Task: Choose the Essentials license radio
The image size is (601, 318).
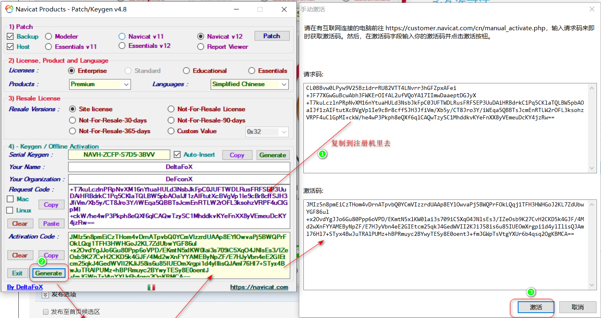Action: (x=252, y=71)
